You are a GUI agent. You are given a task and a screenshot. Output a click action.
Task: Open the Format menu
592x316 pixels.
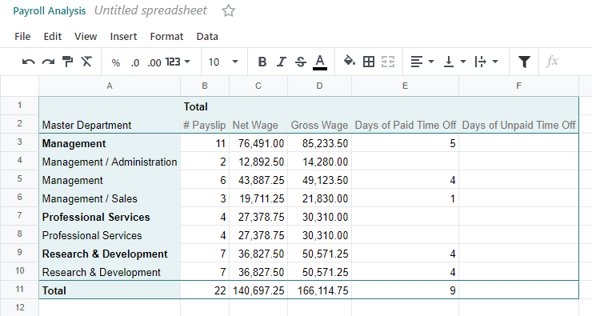(166, 37)
